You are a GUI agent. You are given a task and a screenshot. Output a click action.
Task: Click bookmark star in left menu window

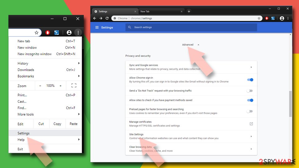tap(36, 33)
